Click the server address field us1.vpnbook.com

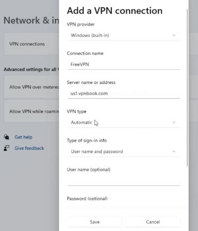(123, 94)
